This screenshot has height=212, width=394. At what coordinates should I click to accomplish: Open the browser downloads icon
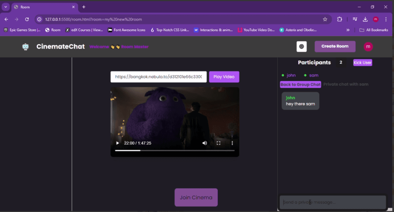pos(365,20)
